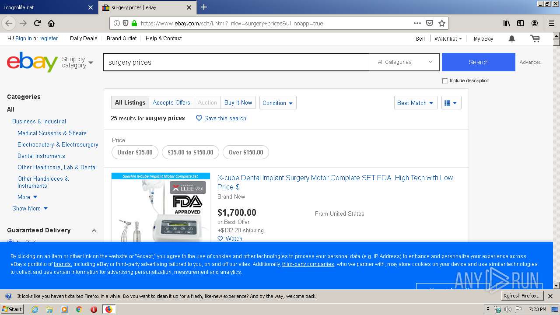Click the green padlock connection icon
The height and width of the screenshot is (315, 560).
134,23
